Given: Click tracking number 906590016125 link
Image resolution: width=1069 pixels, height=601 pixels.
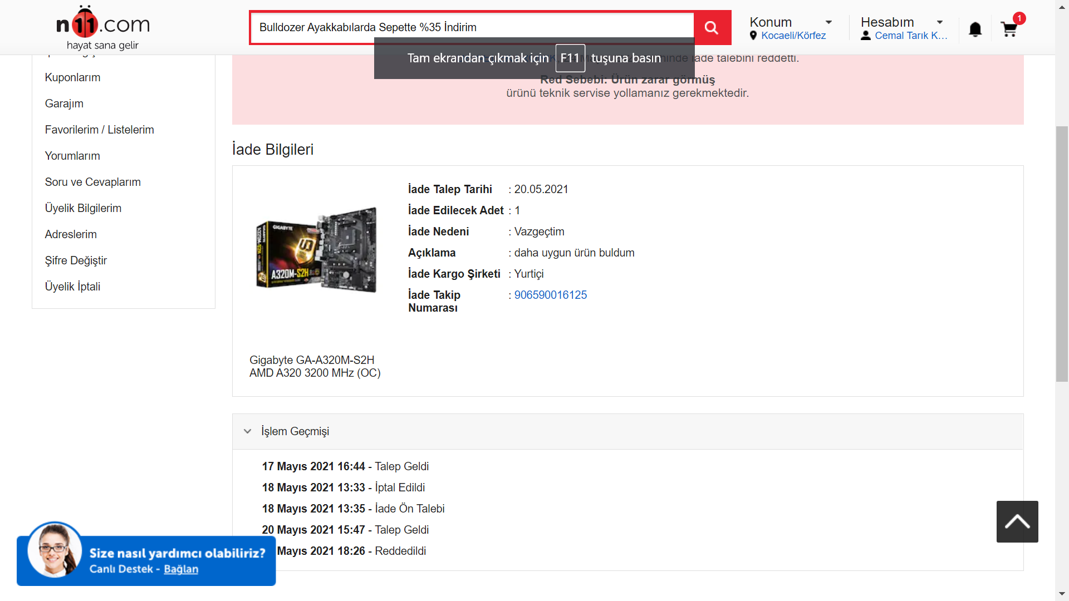Looking at the screenshot, I should tap(550, 295).
